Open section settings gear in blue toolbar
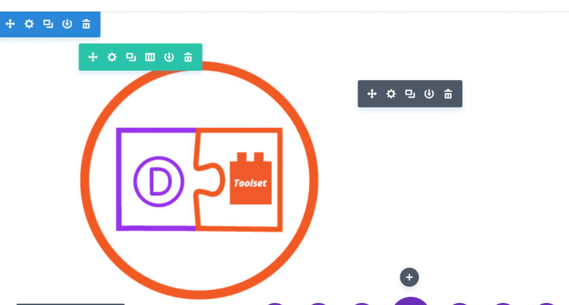 (29, 24)
